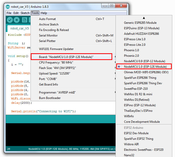Select Adafruit HUZZAH ESP8266 board
Screen dimensions: 175x157
click(144, 33)
